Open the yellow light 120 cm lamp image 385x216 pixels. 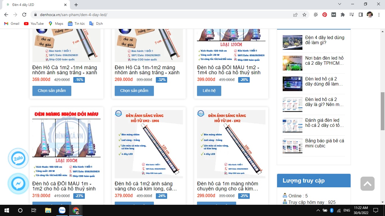pos(149,144)
